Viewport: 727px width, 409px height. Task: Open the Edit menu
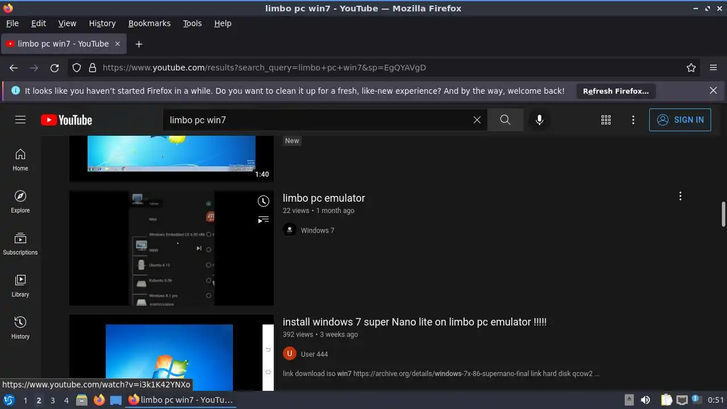pyautogui.click(x=39, y=23)
